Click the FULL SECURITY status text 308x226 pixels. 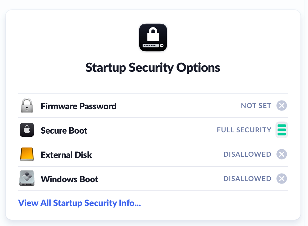point(244,130)
